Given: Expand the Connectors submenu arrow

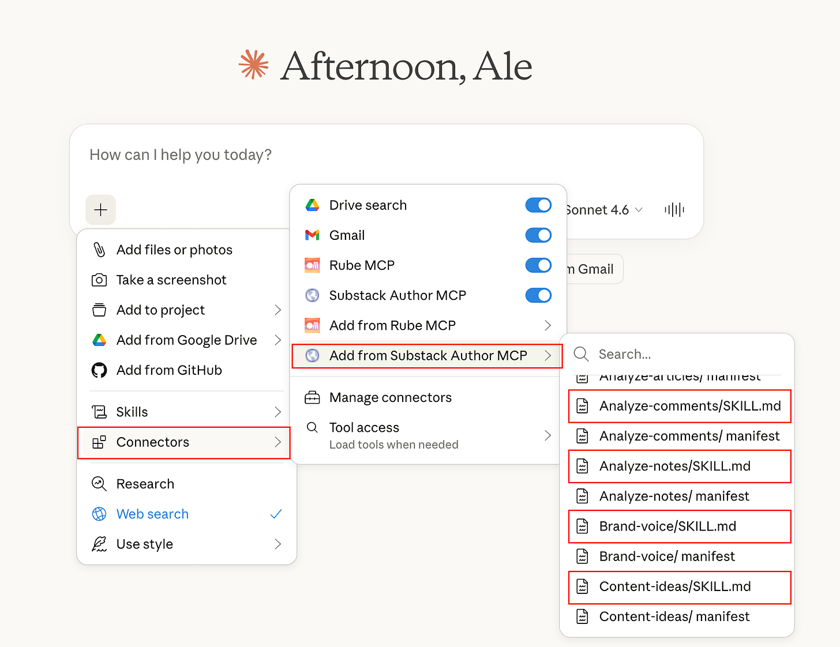Looking at the screenshot, I should (277, 442).
